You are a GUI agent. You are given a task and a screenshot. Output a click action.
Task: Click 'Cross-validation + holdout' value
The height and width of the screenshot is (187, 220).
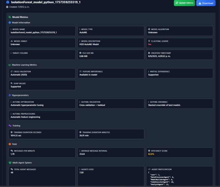click(x=92, y=105)
